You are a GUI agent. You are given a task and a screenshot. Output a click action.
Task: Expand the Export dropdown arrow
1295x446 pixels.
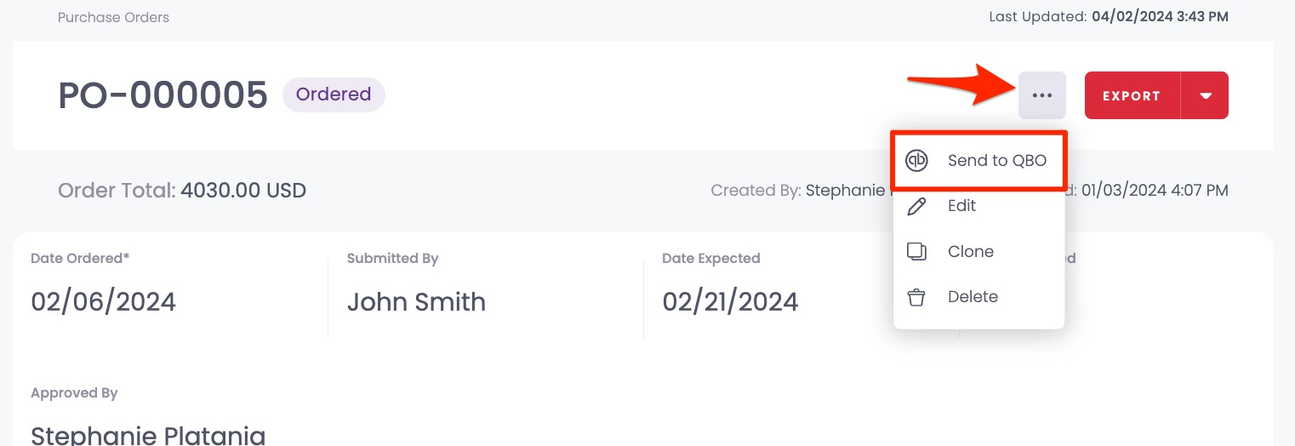1205,95
